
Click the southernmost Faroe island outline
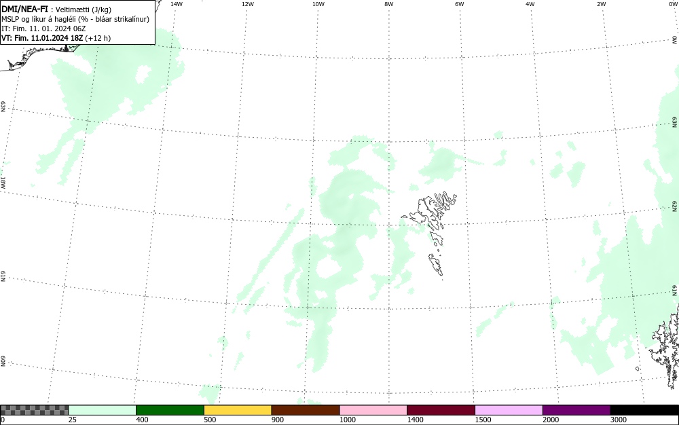[436, 264]
